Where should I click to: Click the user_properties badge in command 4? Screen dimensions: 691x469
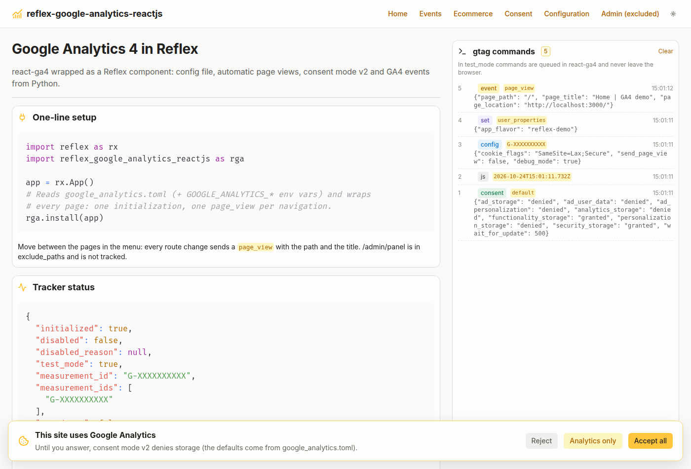click(521, 120)
